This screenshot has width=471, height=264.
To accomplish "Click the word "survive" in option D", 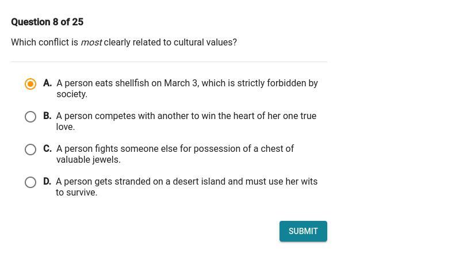I will click(x=82, y=193).
